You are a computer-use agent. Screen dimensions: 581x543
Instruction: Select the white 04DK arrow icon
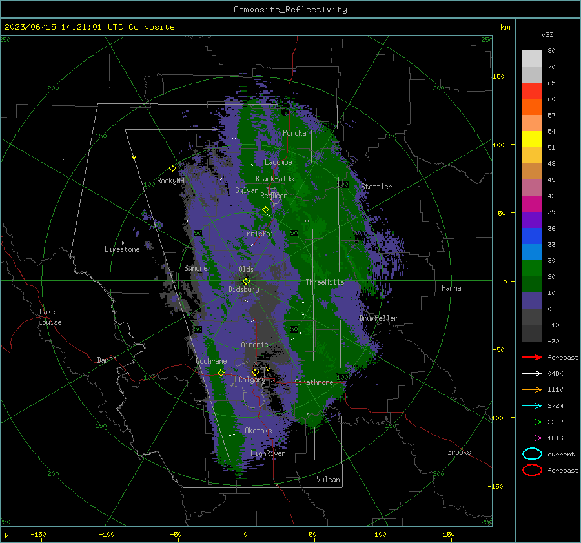click(x=532, y=374)
